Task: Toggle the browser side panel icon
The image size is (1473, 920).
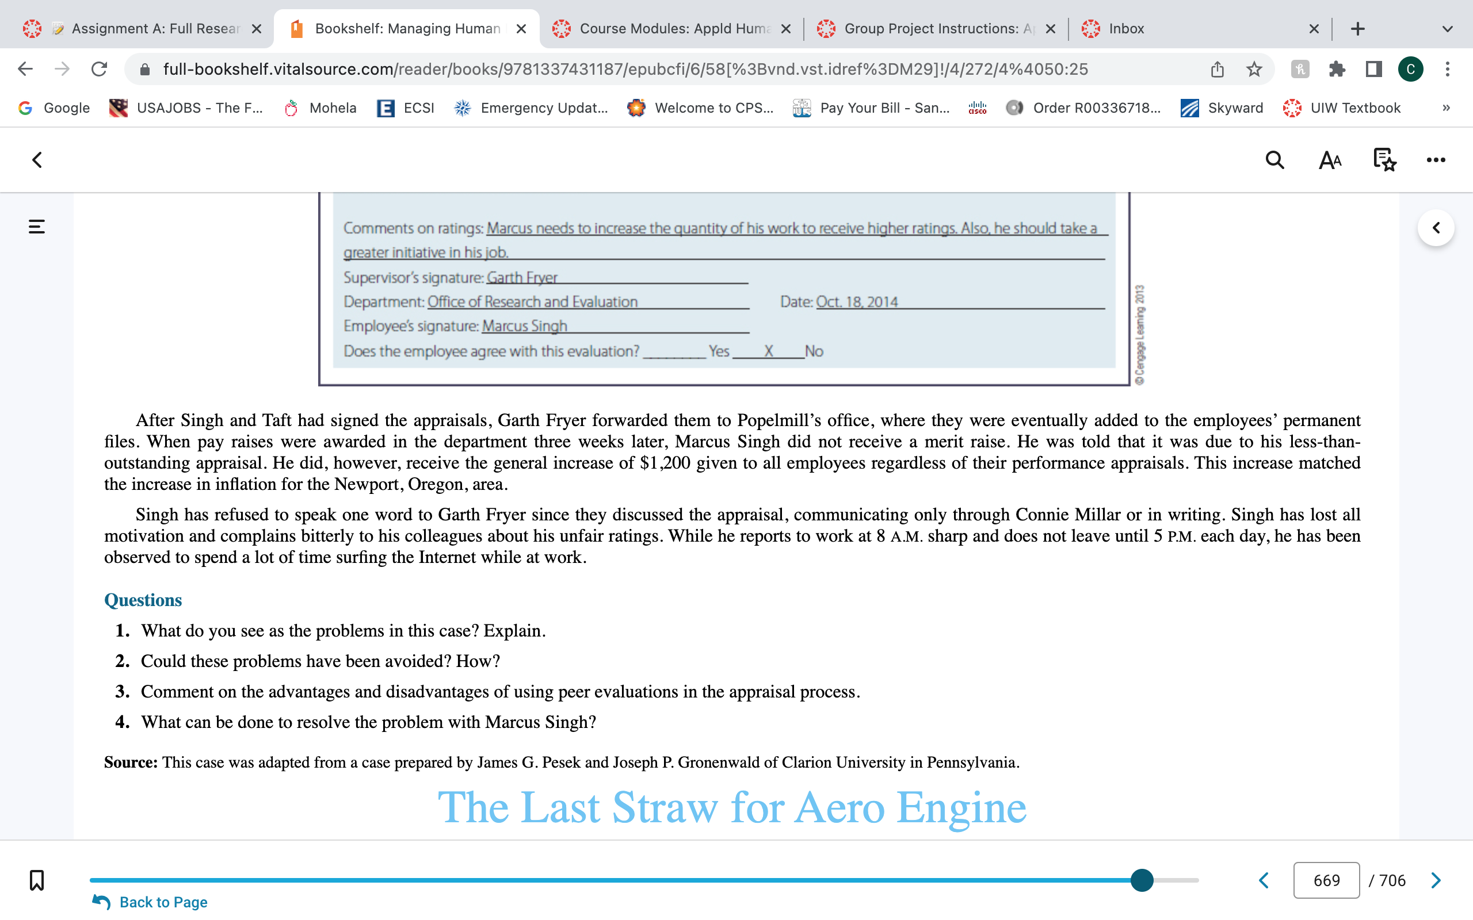Action: point(1373,69)
